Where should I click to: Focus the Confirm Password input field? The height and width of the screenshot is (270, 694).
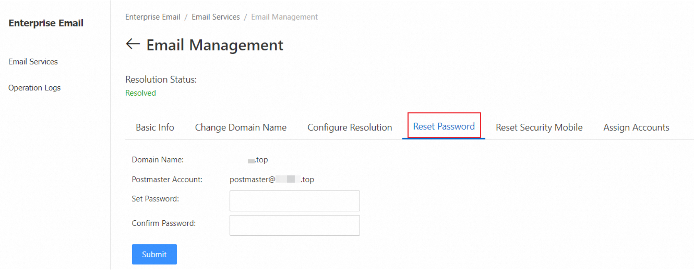295,225
